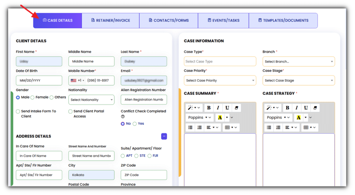Open table insert menu in Case Summary
355x195 pixels.
coord(231,127)
